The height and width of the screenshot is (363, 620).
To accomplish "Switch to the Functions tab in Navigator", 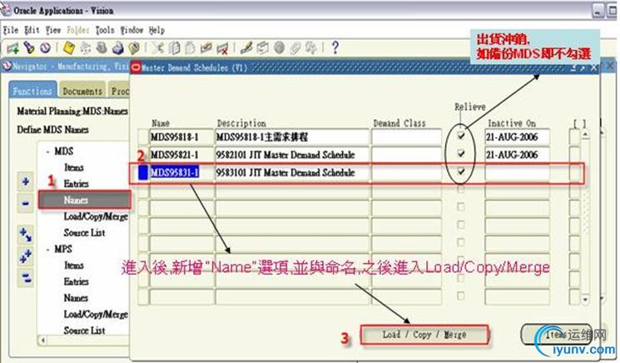I will pyautogui.click(x=32, y=91).
